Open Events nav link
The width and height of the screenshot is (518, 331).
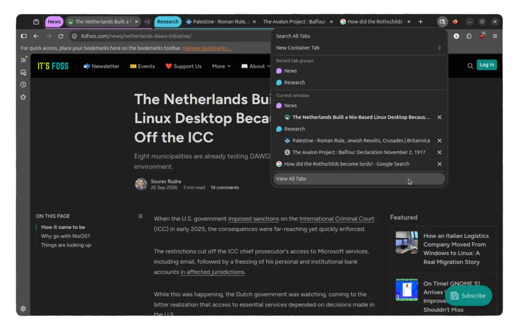coord(142,66)
